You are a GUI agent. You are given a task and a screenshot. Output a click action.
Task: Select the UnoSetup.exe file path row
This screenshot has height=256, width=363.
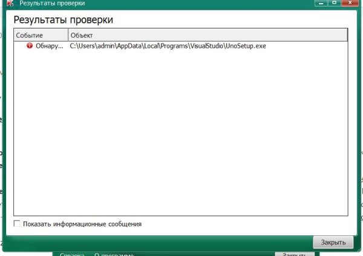[x=180, y=46]
